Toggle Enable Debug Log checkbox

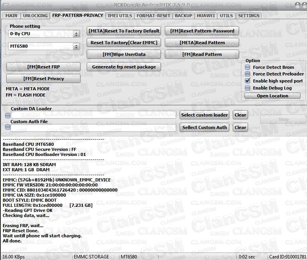tap(248, 88)
